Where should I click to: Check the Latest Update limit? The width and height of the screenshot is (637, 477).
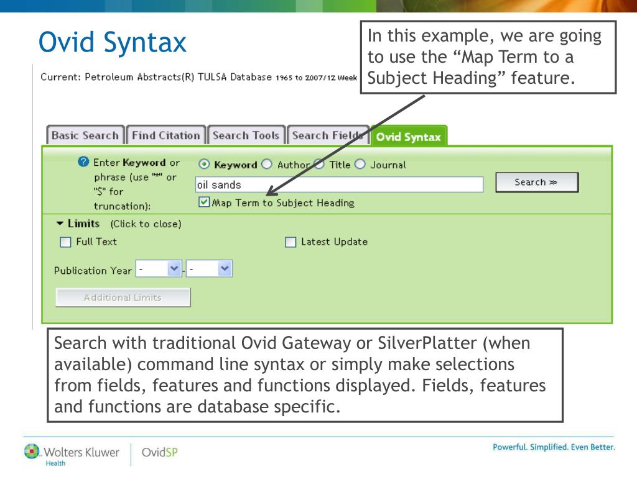pos(291,242)
